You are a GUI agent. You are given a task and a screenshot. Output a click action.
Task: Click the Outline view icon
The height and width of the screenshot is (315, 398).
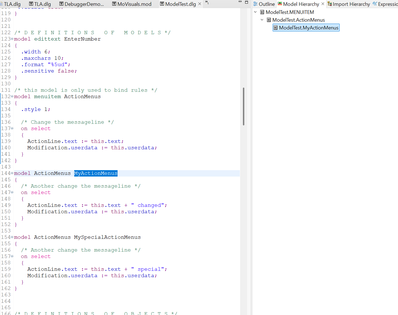point(255,4)
